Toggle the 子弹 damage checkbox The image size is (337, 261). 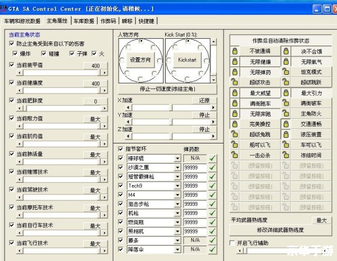pos(72,53)
